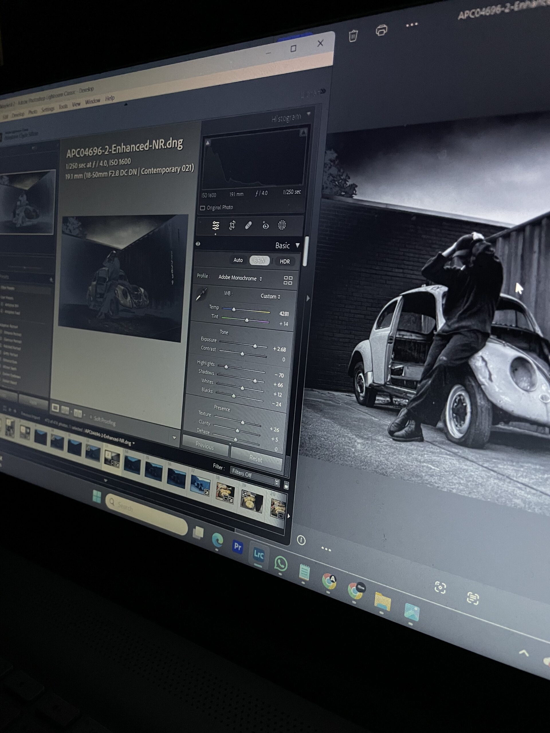The height and width of the screenshot is (733, 550).
Task: Collapse filmstrip with bottom triangle
Action: (x=106, y=480)
